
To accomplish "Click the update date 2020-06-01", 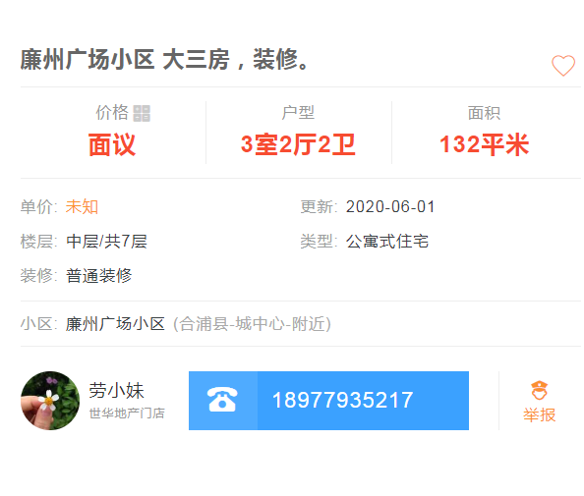I will pos(390,207).
